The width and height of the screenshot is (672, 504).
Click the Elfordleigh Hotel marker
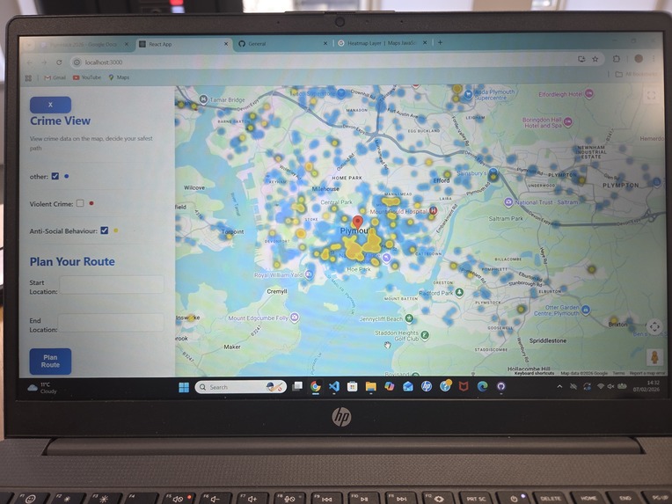589,93
